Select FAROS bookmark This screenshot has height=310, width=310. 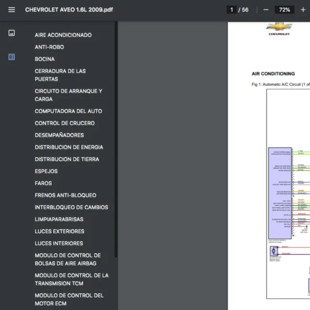click(x=43, y=183)
